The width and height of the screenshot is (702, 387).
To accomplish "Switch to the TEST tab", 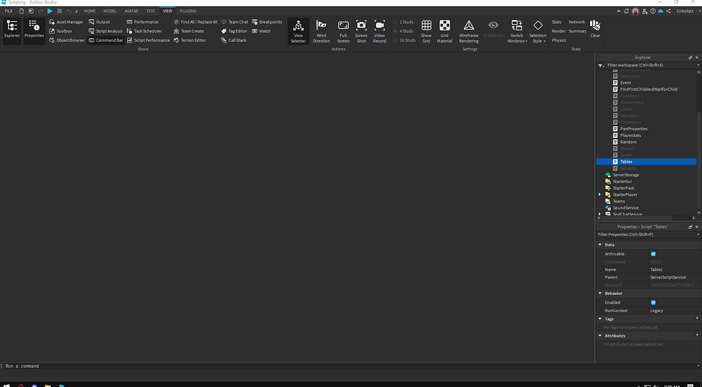I will (x=151, y=11).
